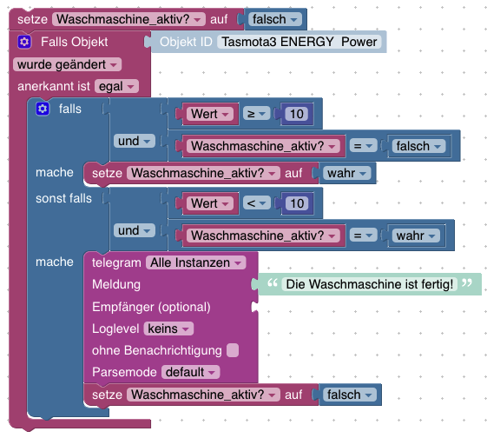Change the ≥ comparison operator dropdown

coord(256,114)
